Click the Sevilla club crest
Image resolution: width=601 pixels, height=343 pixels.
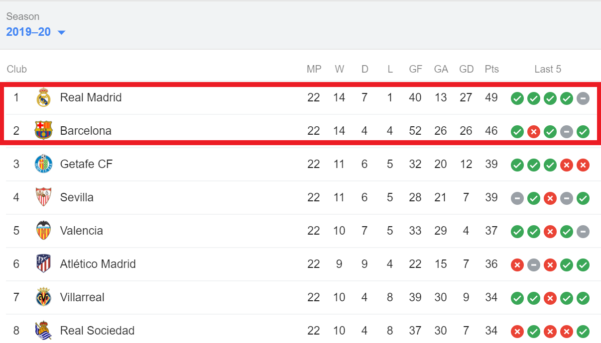(x=44, y=197)
